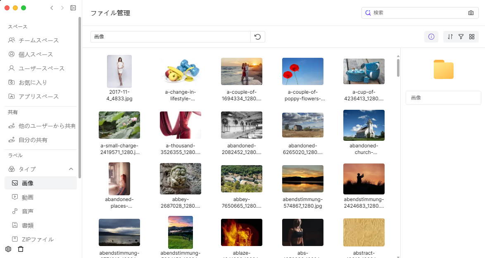Select the 2017-11-4_4833.jpg thumbnail
The image size is (485, 258).
click(119, 71)
